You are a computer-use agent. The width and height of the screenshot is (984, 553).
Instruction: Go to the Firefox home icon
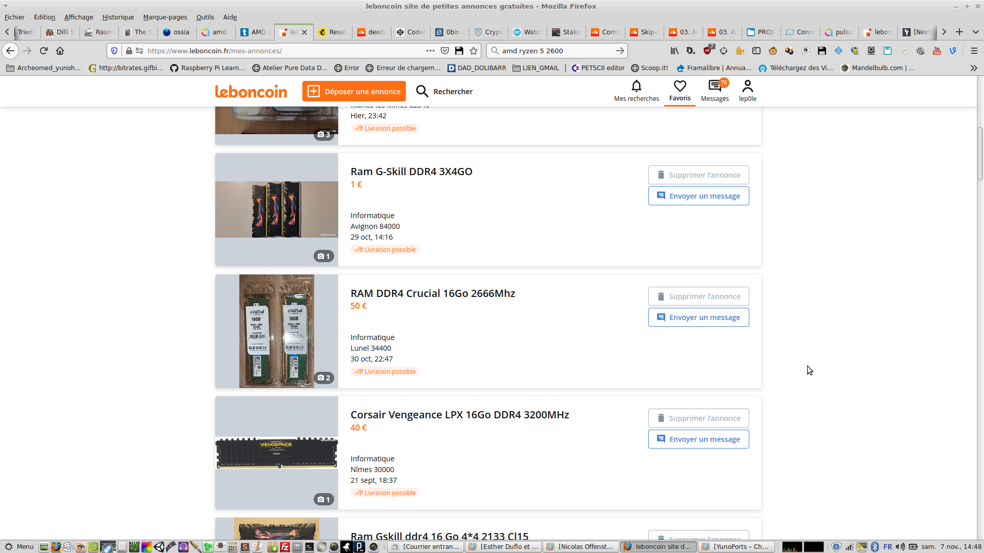[x=60, y=51]
